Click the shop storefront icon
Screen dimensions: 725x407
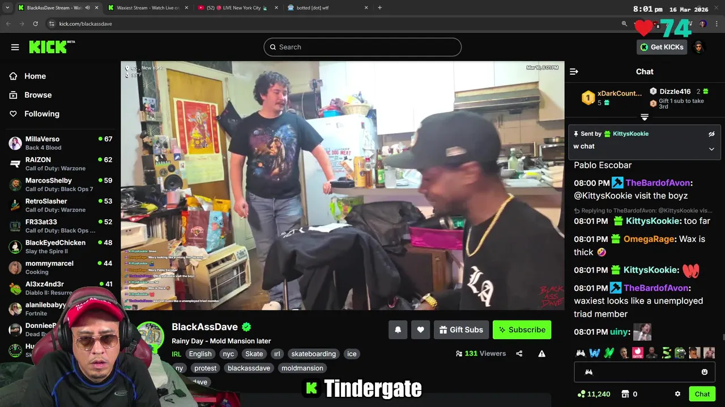point(625,394)
